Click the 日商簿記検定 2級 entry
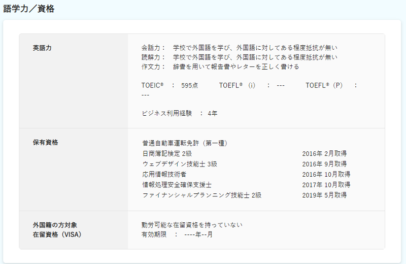This screenshot has width=406, height=264. click(x=167, y=153)
